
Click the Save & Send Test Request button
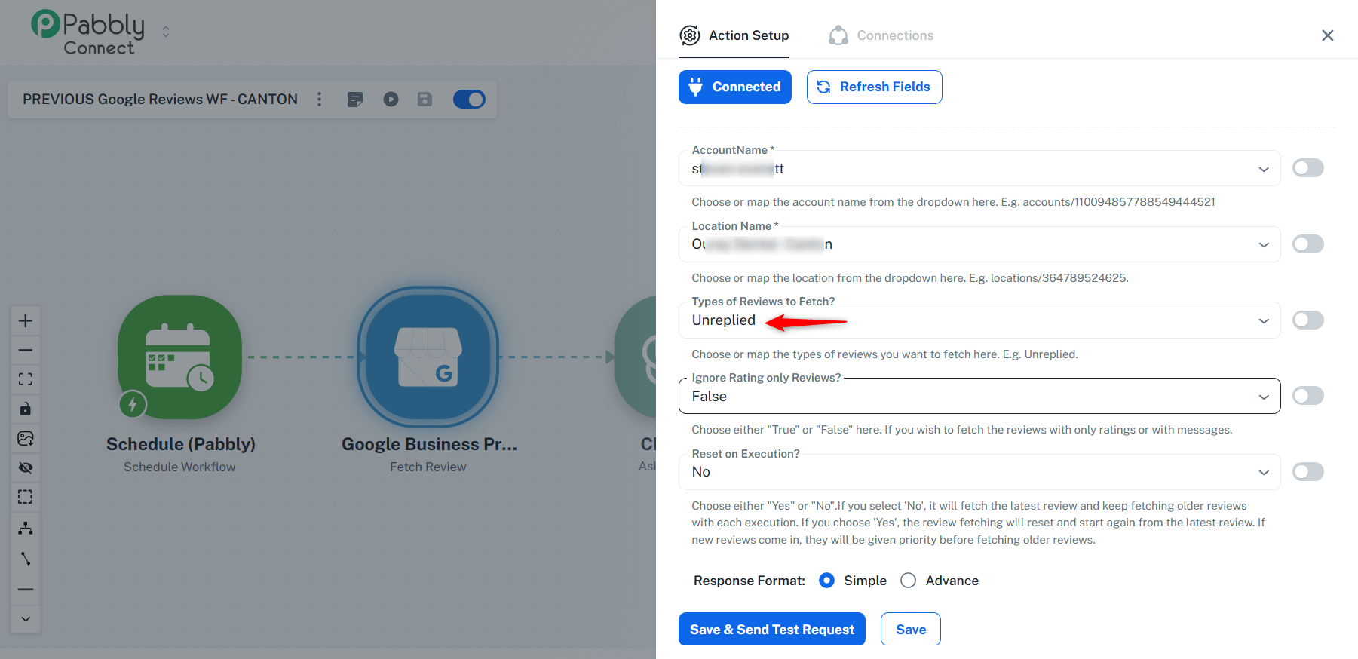coord(771,630)
